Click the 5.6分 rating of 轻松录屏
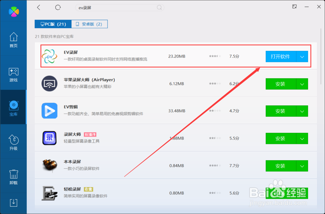Screen dimensions: 325x214 click(234, 193)
